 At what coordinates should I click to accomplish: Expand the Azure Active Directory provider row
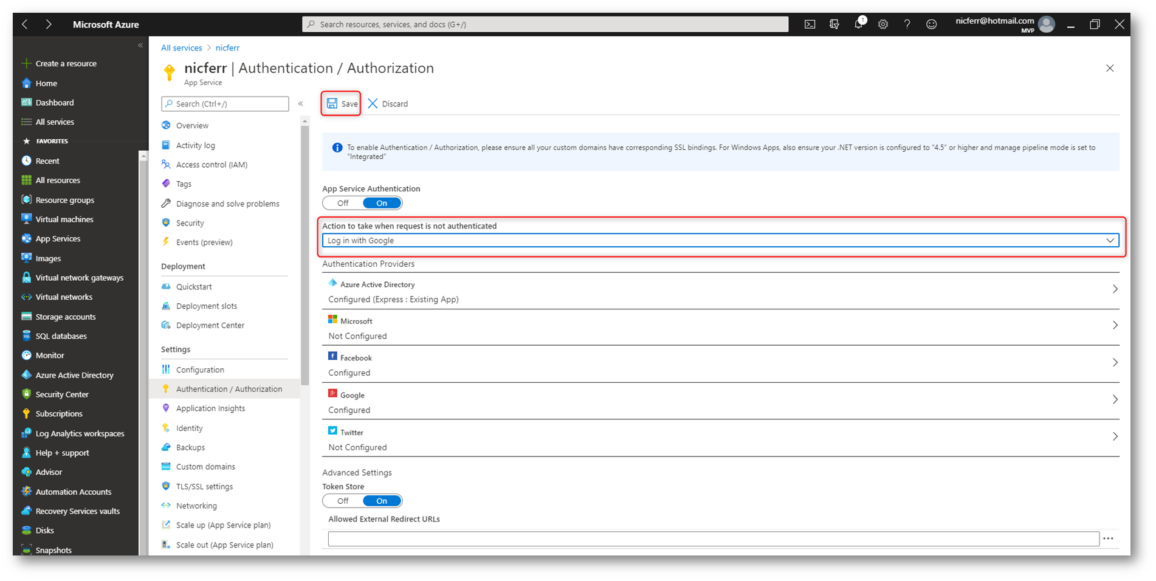pos(720,291)
